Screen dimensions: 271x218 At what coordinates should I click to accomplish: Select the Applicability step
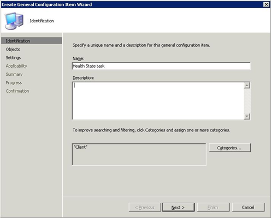point(16,66)
